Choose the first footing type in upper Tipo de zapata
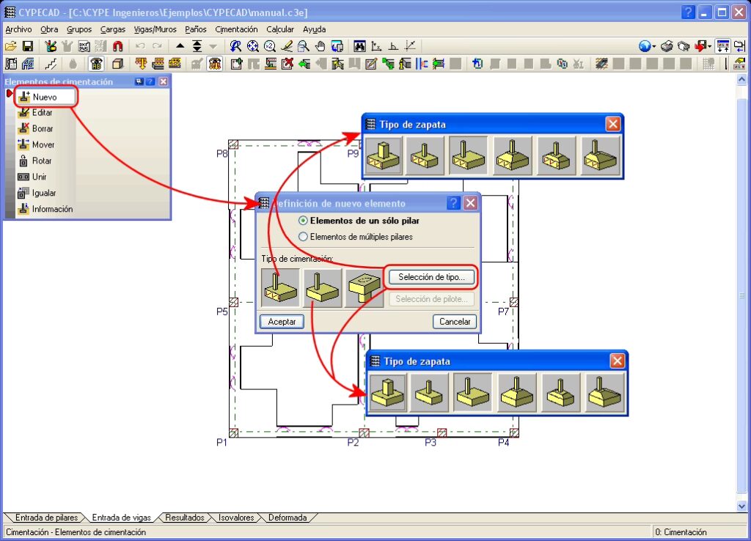The image size is (751, 541). 384,155
